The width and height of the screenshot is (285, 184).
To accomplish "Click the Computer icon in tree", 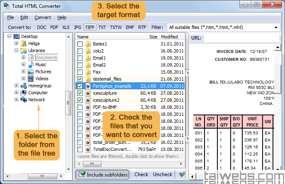I will (x=24, y=93).
